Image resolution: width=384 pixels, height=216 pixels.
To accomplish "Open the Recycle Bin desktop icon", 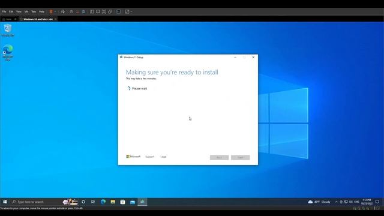I will [x=8, y=31].
